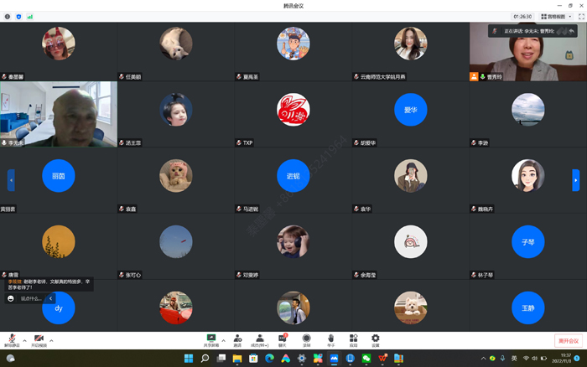Go to next page of participants
This screenshot has width=587, height=367.
click(576, 179)
